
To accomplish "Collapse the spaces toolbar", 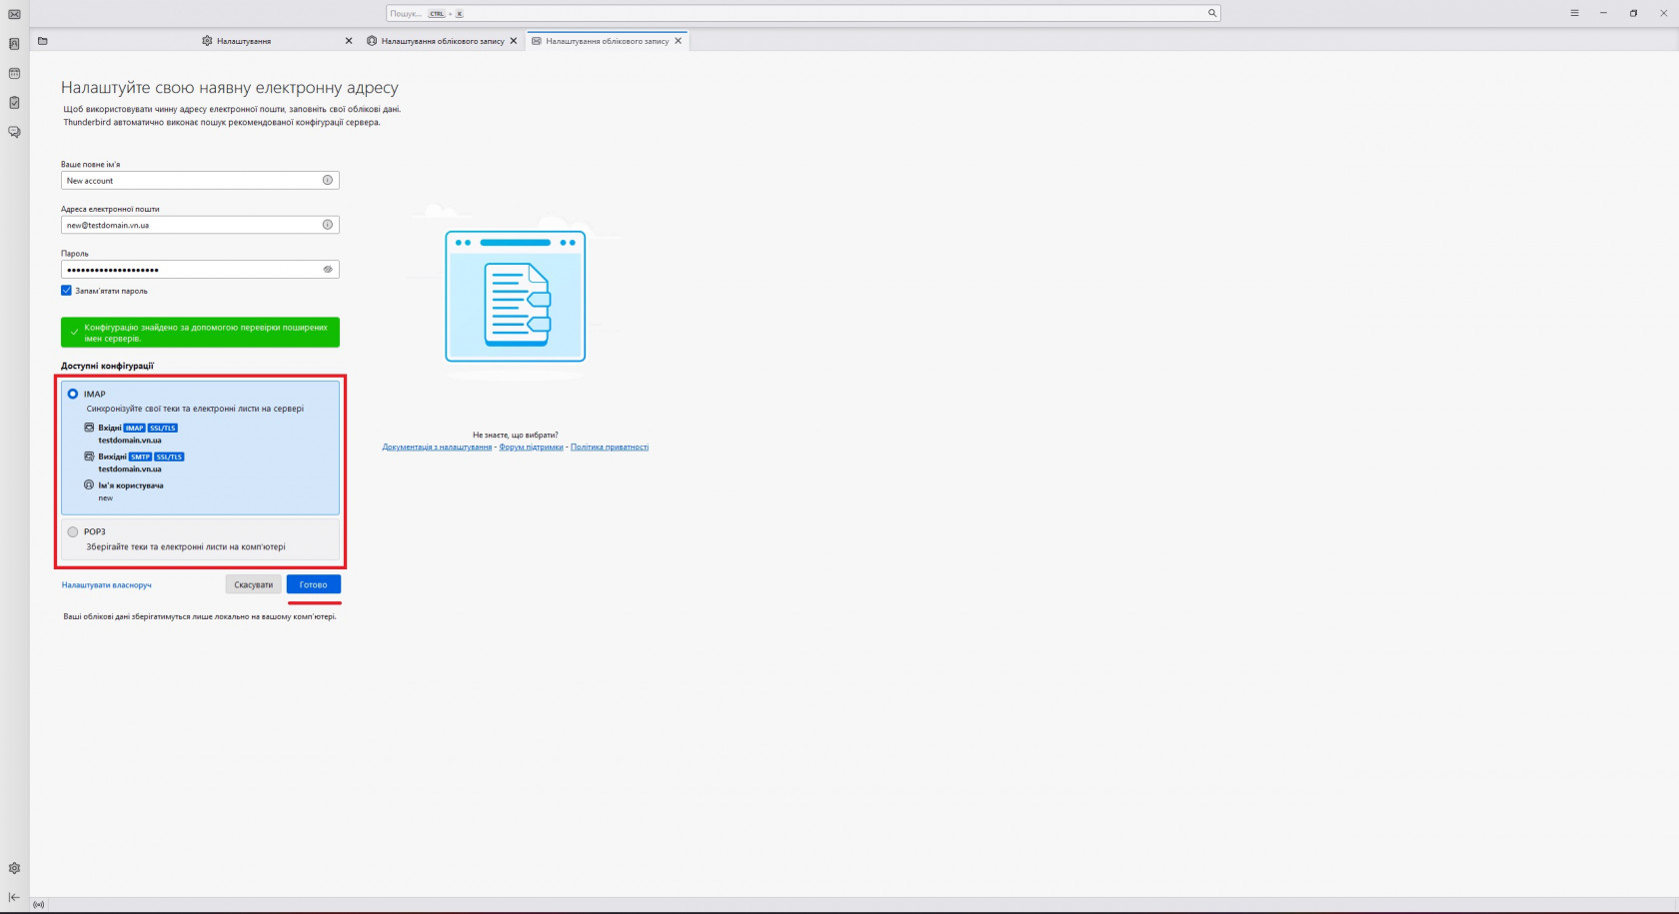I will pyautogui.click(x=14, y=897).
